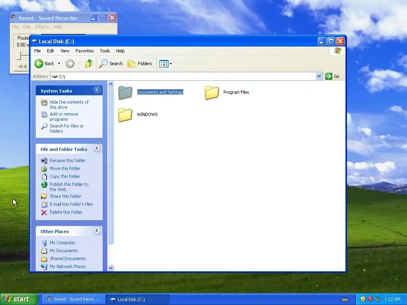Click the Up folder icon in toolbar
The height and width of the screenshot is (305, 407).
(x=89, y=64)
